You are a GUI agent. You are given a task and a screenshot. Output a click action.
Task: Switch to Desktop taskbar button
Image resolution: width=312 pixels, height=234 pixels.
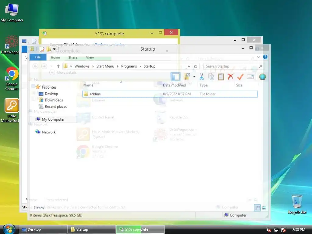pos(43,229)
